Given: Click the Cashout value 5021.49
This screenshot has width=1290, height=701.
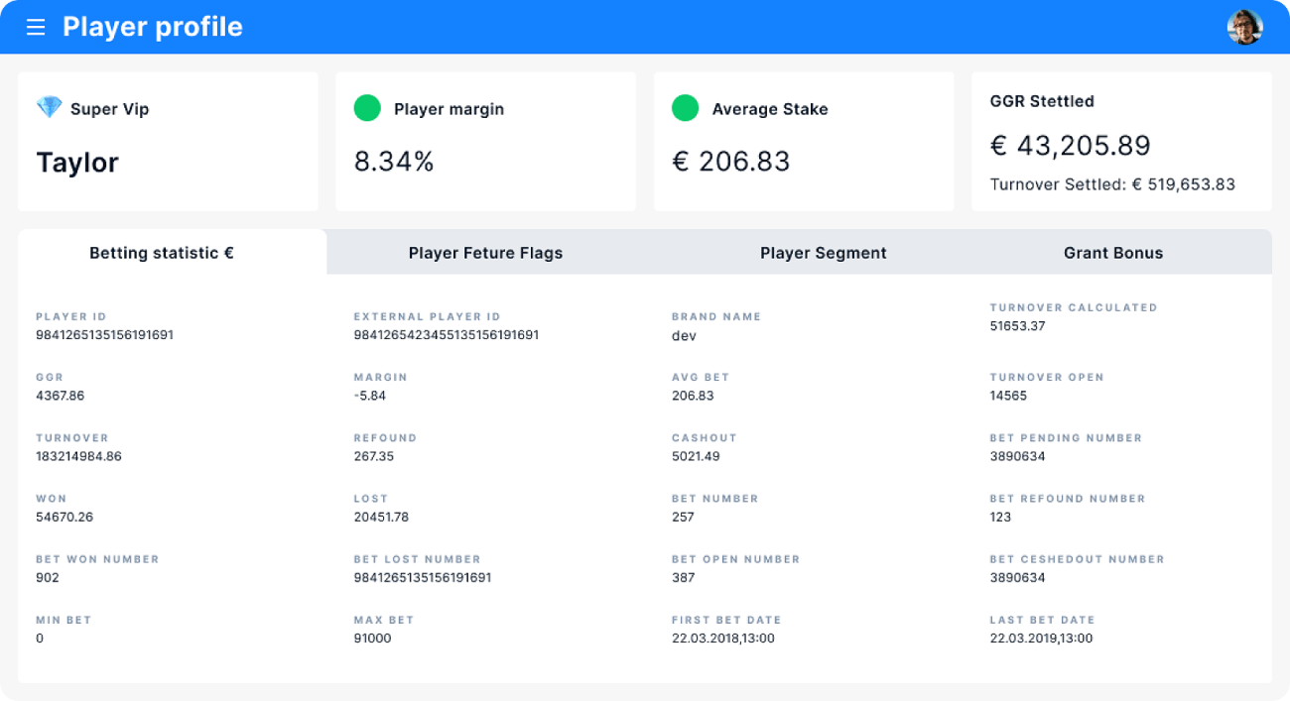Looking at the screenshot, I should (x=696, y=456).
